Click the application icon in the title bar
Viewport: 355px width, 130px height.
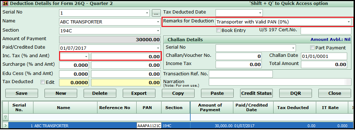tap(5, 4)
